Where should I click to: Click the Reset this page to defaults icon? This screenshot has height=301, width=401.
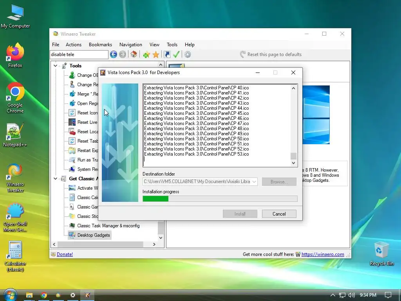243,54
